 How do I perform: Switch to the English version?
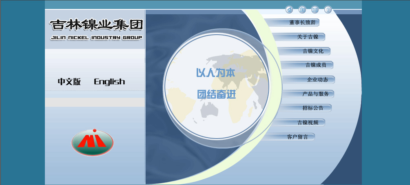109,82
